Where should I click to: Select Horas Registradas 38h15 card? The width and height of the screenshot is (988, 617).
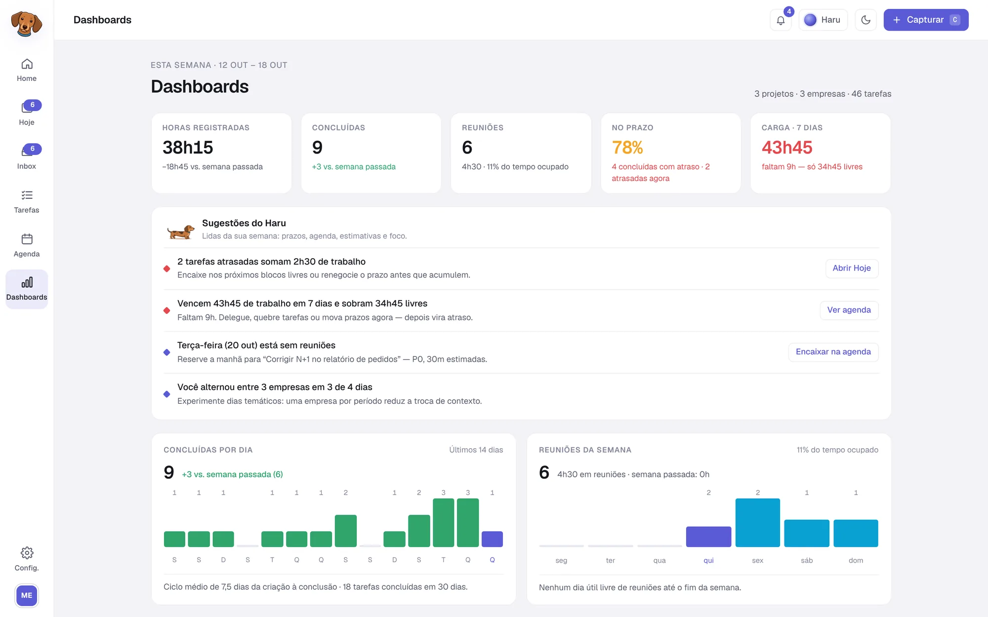point(221,153)
